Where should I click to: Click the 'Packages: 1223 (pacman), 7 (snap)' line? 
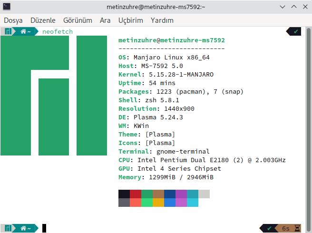tap(181, 91)
